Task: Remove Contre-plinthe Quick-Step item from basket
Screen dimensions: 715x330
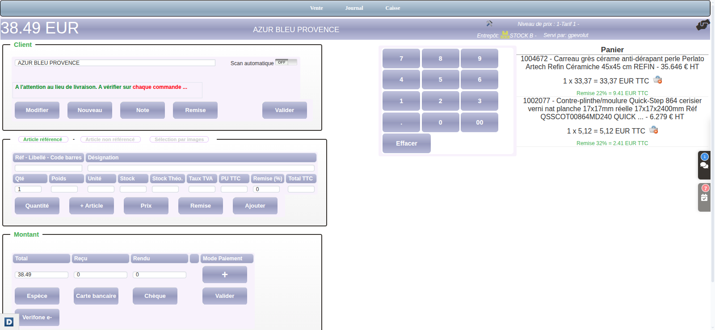Action: click(x=654, y=130)
